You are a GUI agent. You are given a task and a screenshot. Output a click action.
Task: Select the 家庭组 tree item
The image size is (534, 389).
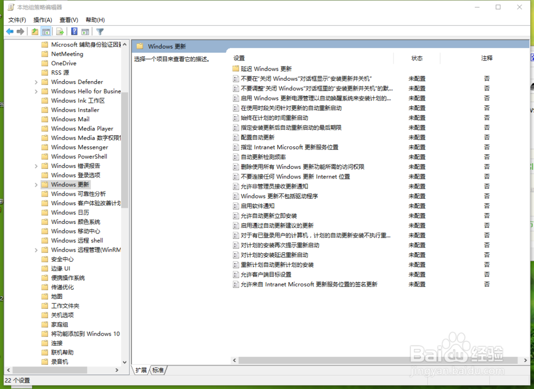pos(60,325)
